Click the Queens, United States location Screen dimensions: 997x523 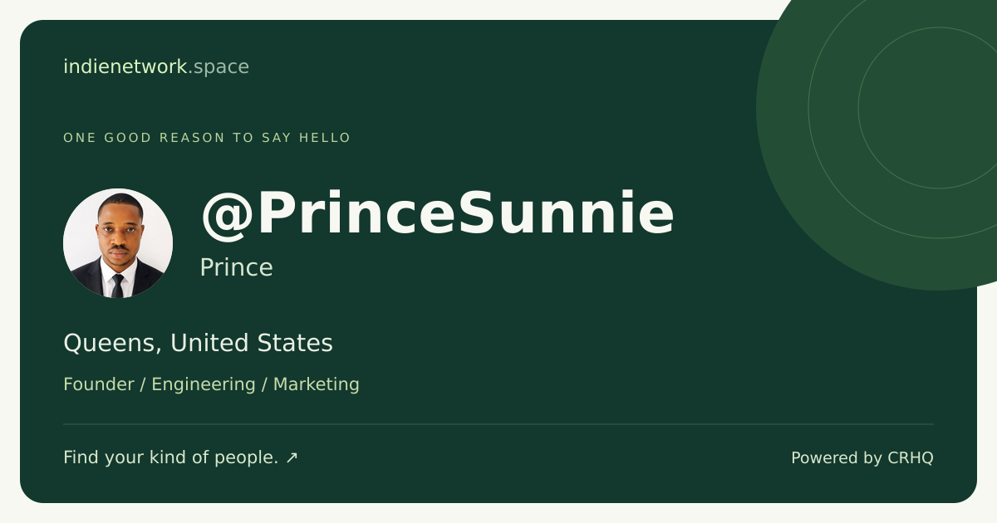[x=198, y=343]
